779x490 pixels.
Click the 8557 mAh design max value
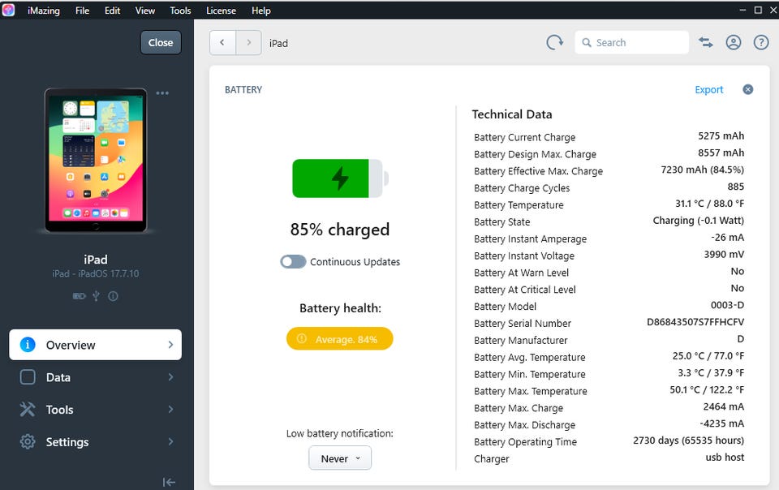721,153
